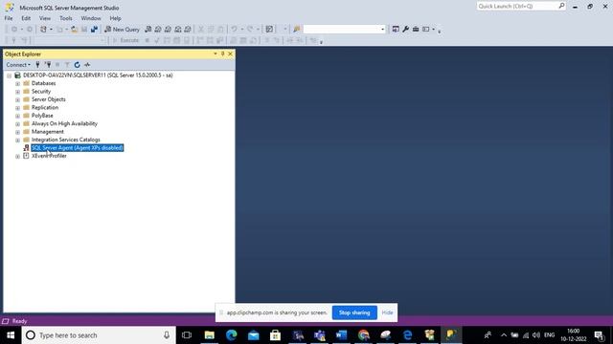Select the Replication tree item
Viewport: 613px width, 344px height.
[x=45, y=107]
